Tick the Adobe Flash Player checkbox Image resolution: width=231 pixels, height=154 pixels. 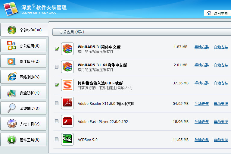57,121
